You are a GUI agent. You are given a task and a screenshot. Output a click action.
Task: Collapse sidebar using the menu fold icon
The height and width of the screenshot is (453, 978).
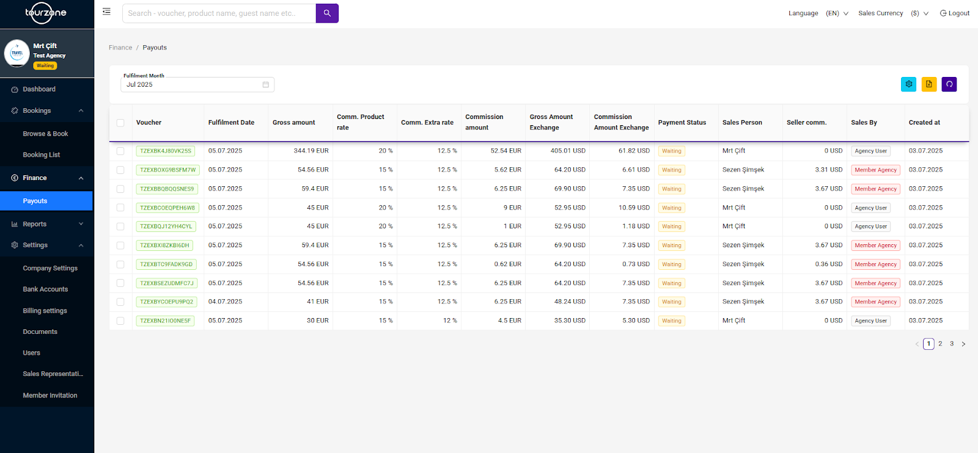click(x=106, y=12)
